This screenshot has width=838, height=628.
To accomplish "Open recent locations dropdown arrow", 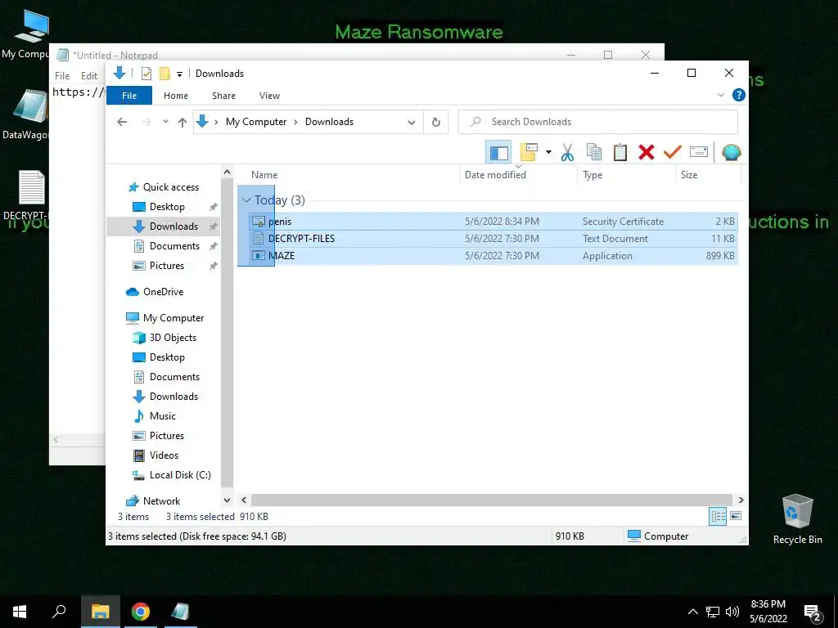I will pyautogui.click(x=165, y=122).
